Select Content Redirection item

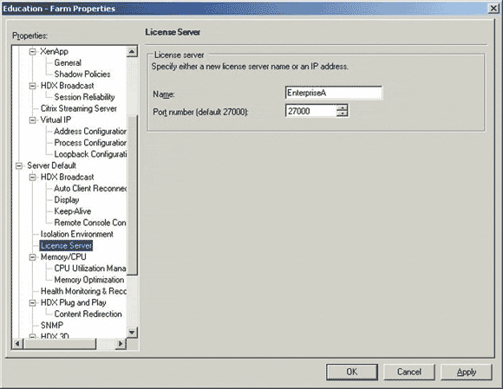click(88, 314)
